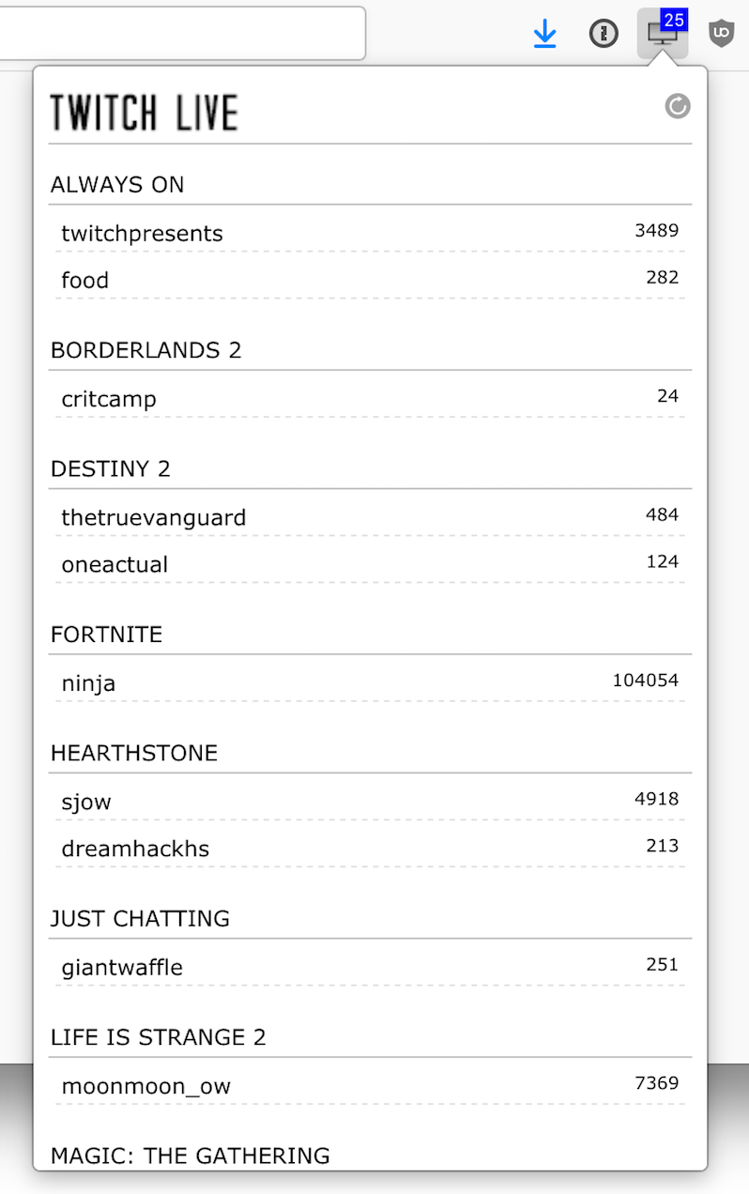Click the Hearthstone category heading
This screenshot has height=1194, width=749.
coord(134,753)
